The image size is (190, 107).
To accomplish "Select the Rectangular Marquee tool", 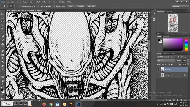I will tap(3, 18).
